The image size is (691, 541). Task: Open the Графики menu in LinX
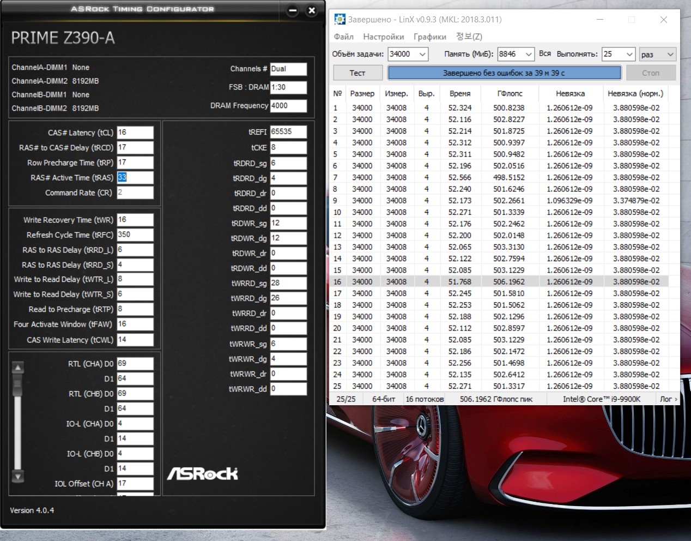430,37
